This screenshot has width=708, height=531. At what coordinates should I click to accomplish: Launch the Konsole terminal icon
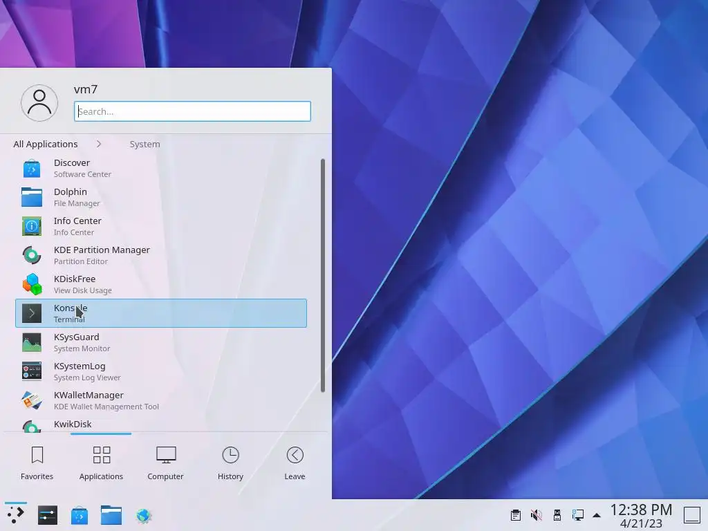[32, 313]
